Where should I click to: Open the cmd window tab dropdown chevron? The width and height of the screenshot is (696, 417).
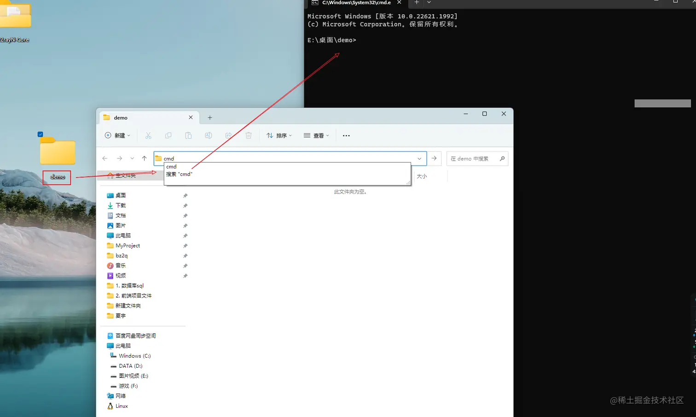[429, 2]
